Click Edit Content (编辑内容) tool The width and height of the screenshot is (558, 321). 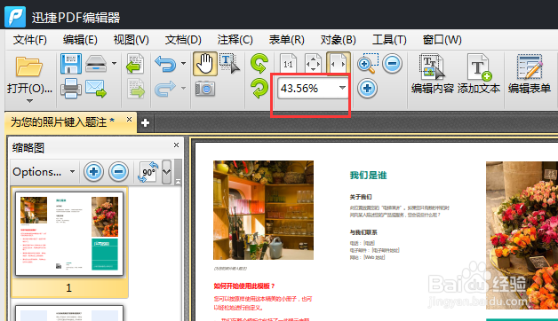pos(433,74)
